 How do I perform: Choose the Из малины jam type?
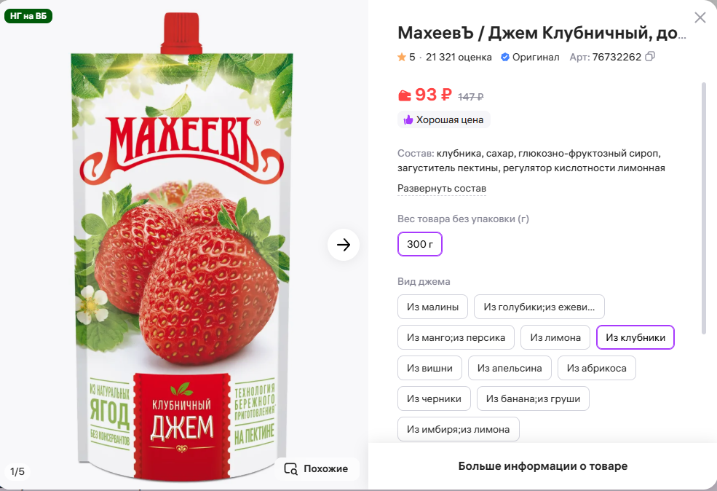point(432,307)
